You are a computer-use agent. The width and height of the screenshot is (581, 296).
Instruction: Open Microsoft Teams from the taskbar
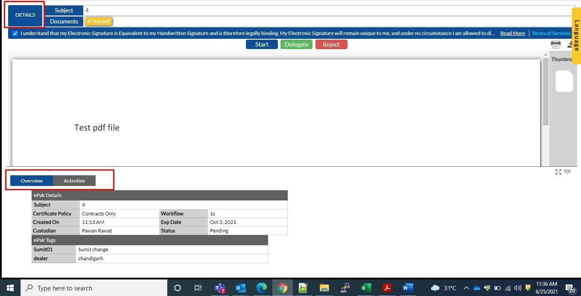point(220,288)
